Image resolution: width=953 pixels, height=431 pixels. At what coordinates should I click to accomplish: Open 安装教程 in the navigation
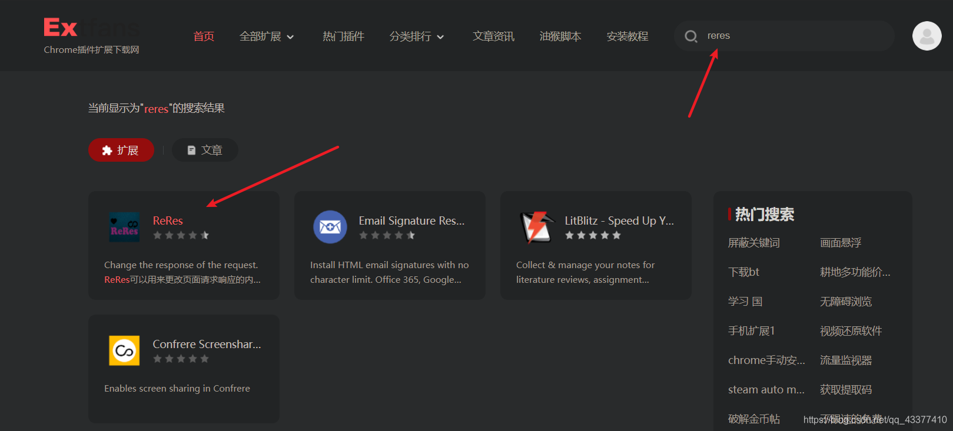click(x=627, y=36)
